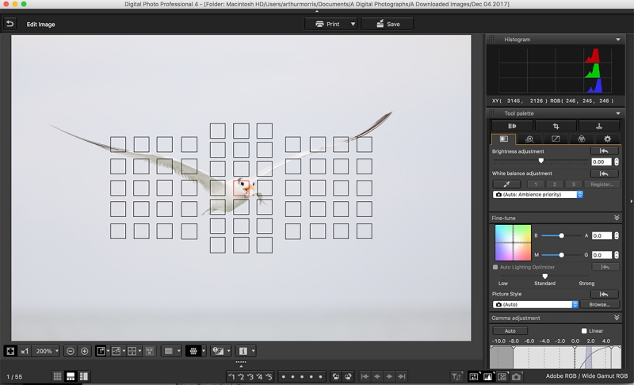Click white balance preset button 1
Viewport: 634px width, 385px height.
[536, 185]
